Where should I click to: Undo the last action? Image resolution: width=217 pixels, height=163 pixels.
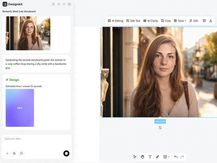pyautogui.click(x=176, y=157)
